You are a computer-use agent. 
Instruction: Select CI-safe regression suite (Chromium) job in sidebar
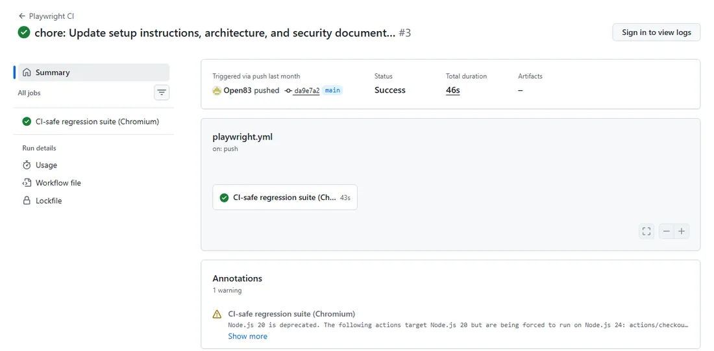[x=93, y=121]
